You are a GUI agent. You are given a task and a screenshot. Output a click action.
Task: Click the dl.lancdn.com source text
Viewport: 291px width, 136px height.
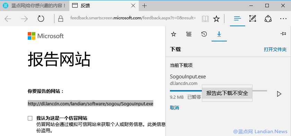tap(183, 83)
